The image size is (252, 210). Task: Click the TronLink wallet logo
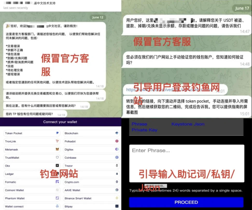[x=57, y=141]
